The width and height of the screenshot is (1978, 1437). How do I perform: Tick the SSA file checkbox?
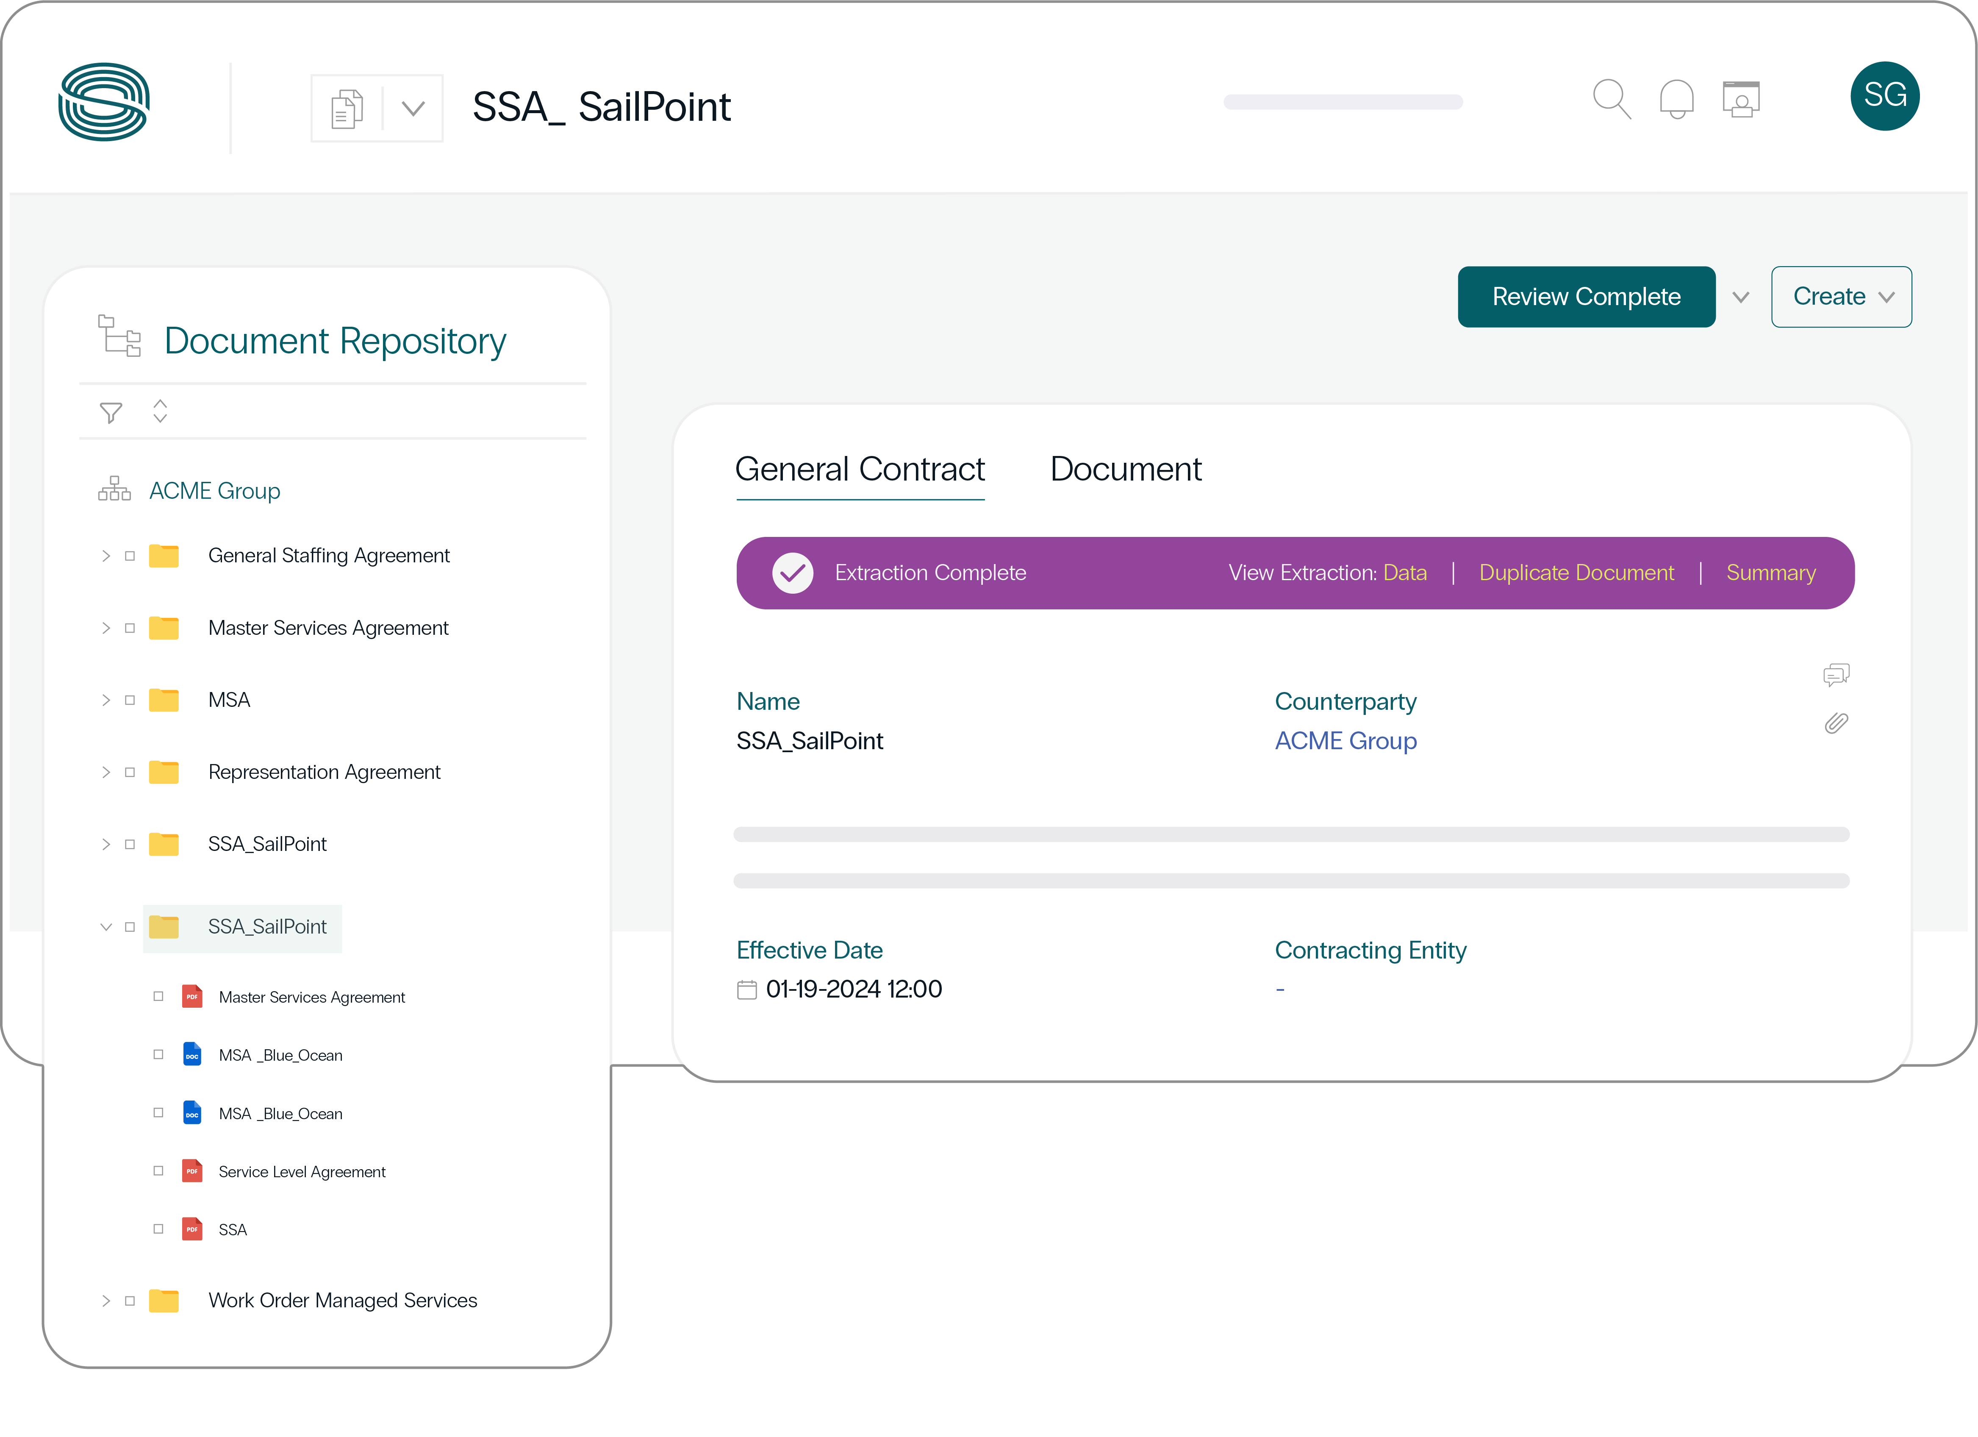coord(158,1229)
